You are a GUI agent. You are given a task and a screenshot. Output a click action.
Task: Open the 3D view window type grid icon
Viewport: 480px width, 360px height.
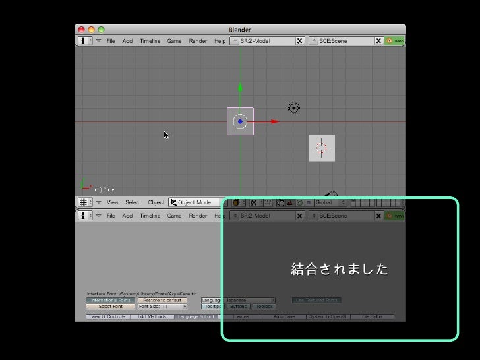(85, 202)
